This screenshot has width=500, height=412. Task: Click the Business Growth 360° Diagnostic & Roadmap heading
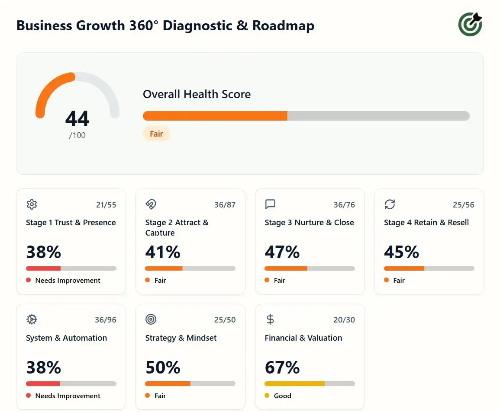coord(165,26)
